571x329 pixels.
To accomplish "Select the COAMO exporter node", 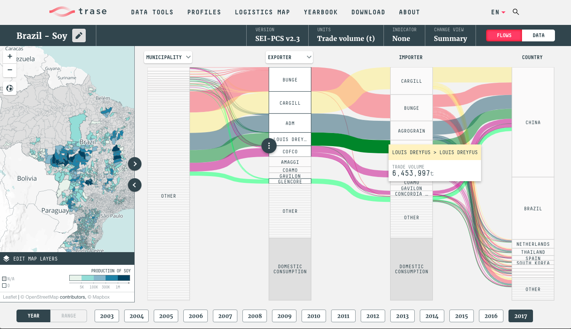I will (290, 170).
